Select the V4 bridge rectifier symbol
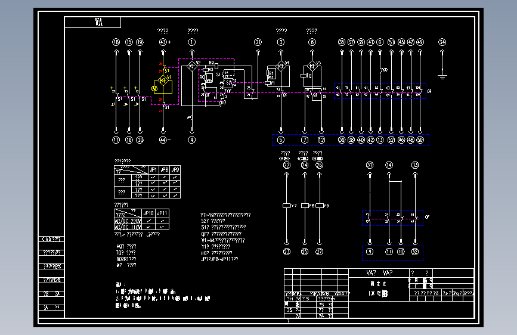The height and width of the screenshot is (335, 517). click(281, 66)
